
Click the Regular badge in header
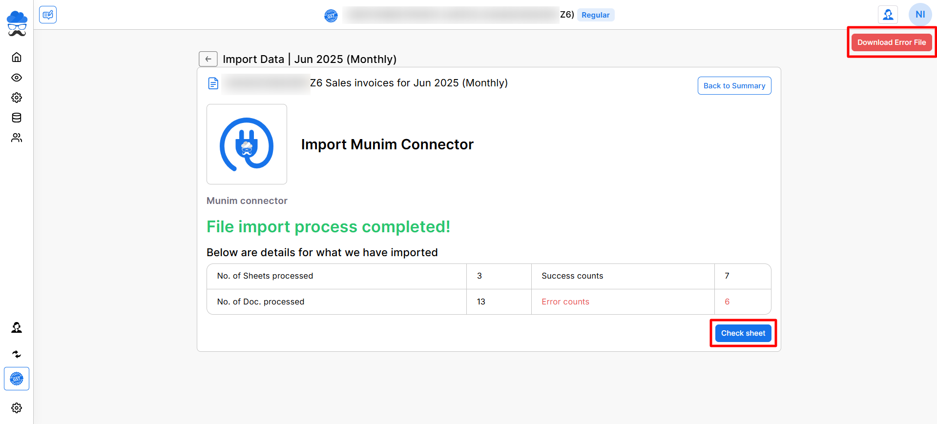596,15
